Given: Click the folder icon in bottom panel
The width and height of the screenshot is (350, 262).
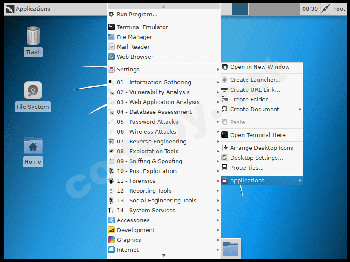Looking at the screenshot, I should 231,249.
